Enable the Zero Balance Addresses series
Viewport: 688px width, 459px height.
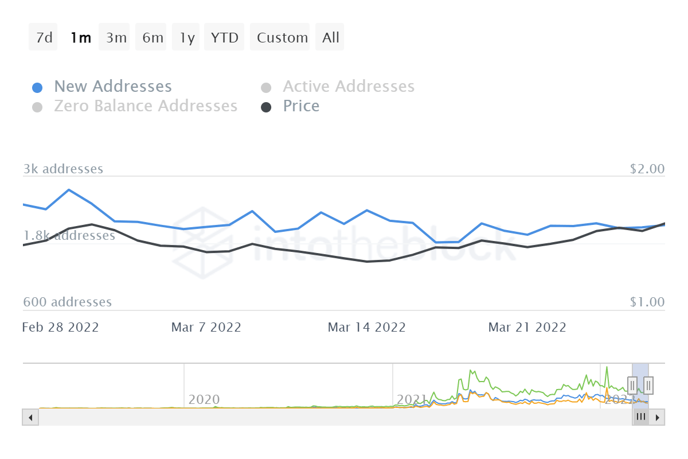click(146, 106)
